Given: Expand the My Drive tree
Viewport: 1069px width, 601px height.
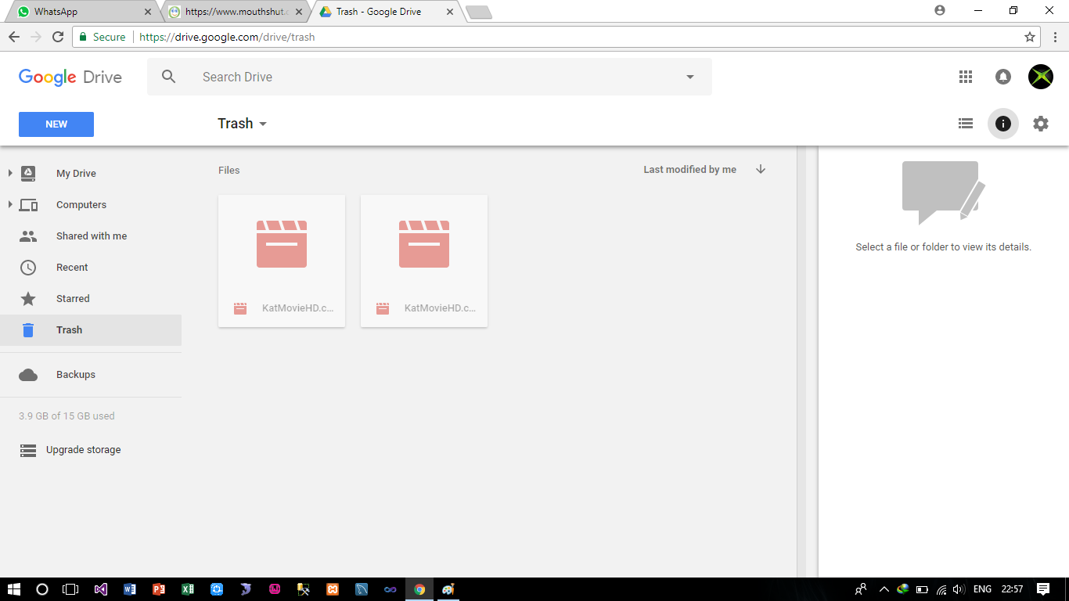Looking at the screenshot, I should pyautogui.click(x=10, y=173).
